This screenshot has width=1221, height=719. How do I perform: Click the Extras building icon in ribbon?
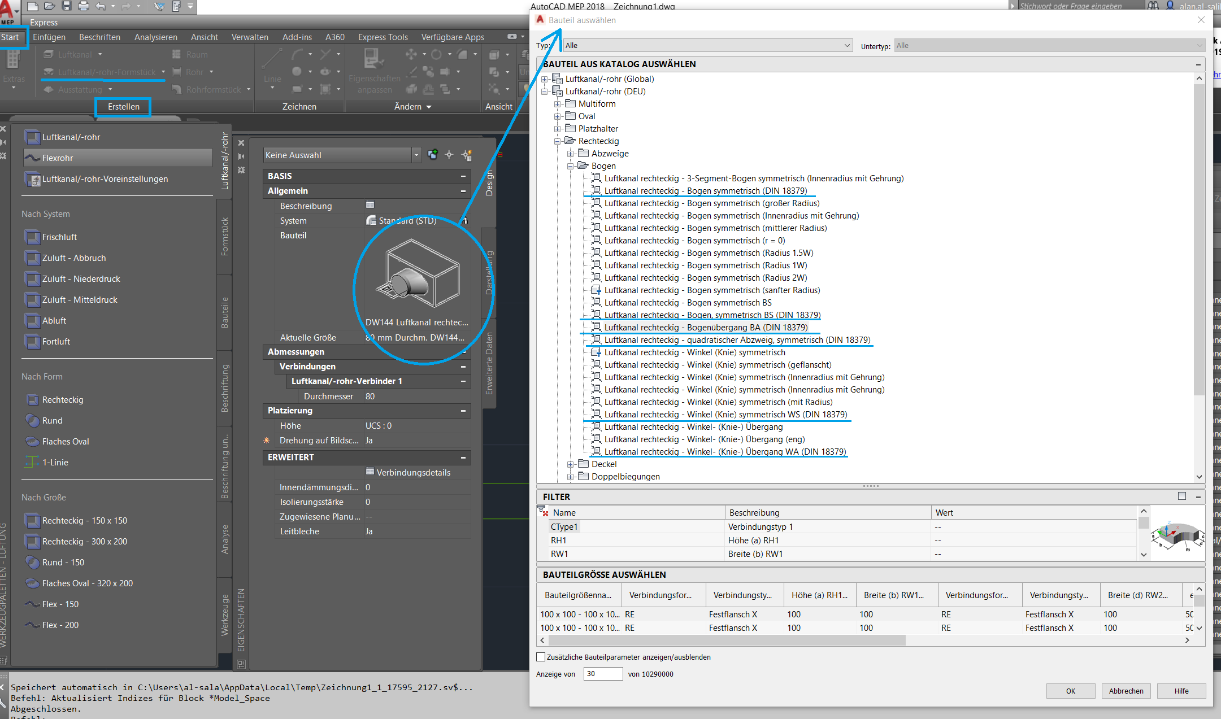pyautogui.click(x=14, y=60)
